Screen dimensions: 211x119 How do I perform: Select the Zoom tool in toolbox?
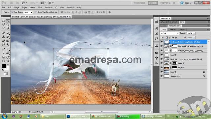[8, 61]
